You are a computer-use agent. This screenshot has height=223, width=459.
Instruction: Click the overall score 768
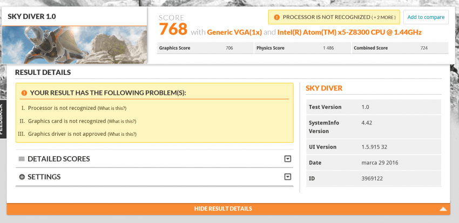[173, 29]
